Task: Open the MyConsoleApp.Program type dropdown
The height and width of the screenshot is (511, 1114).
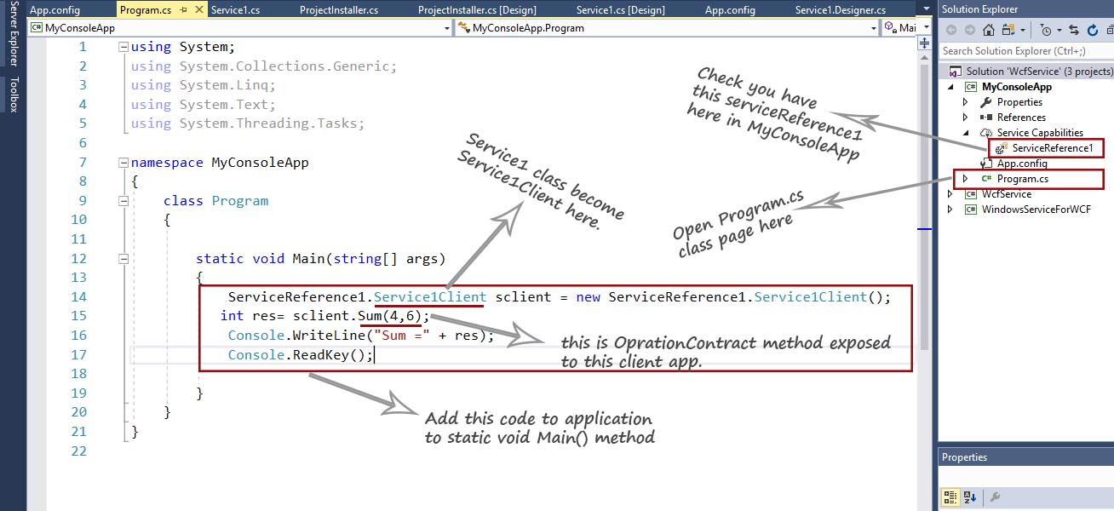Action: 874,28
